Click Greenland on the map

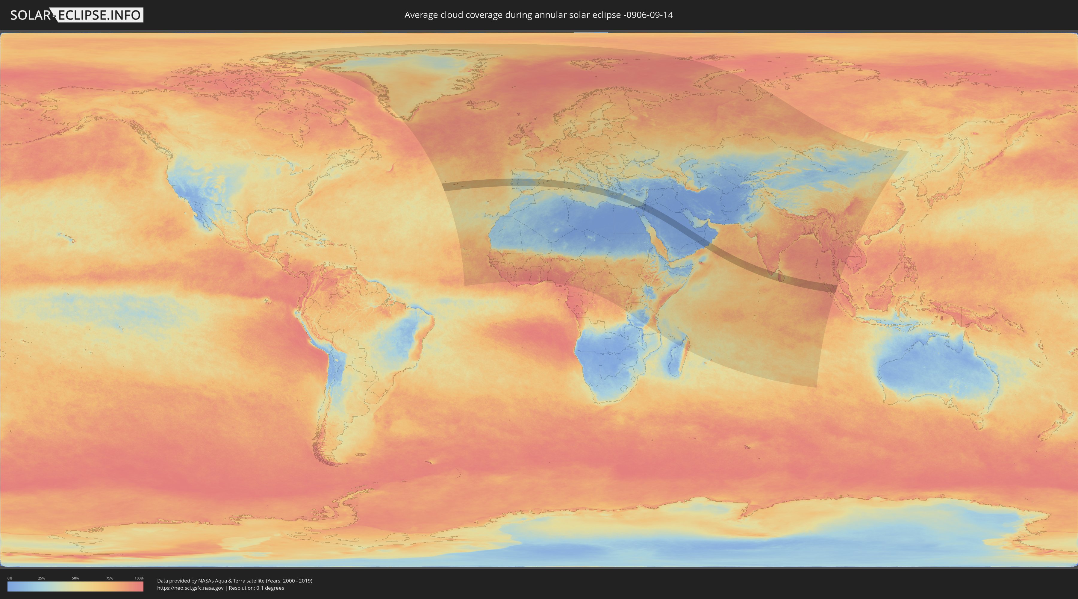(x=419, y=80)
